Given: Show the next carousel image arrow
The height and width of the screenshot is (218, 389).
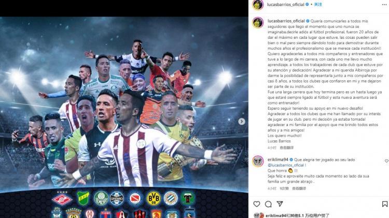Looking at the screenshot, I should point(242,121).
